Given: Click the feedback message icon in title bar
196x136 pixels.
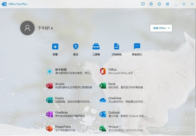Looking at the screenshot, I should point(143,4).
